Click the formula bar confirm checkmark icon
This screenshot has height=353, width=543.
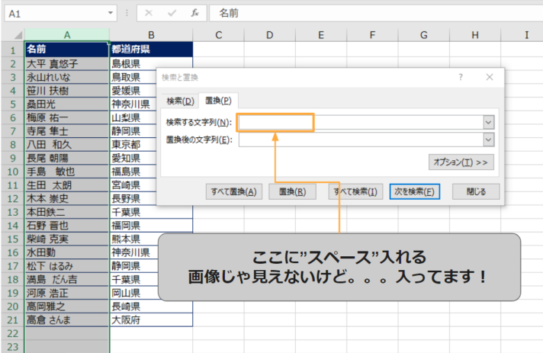[172, 13]
